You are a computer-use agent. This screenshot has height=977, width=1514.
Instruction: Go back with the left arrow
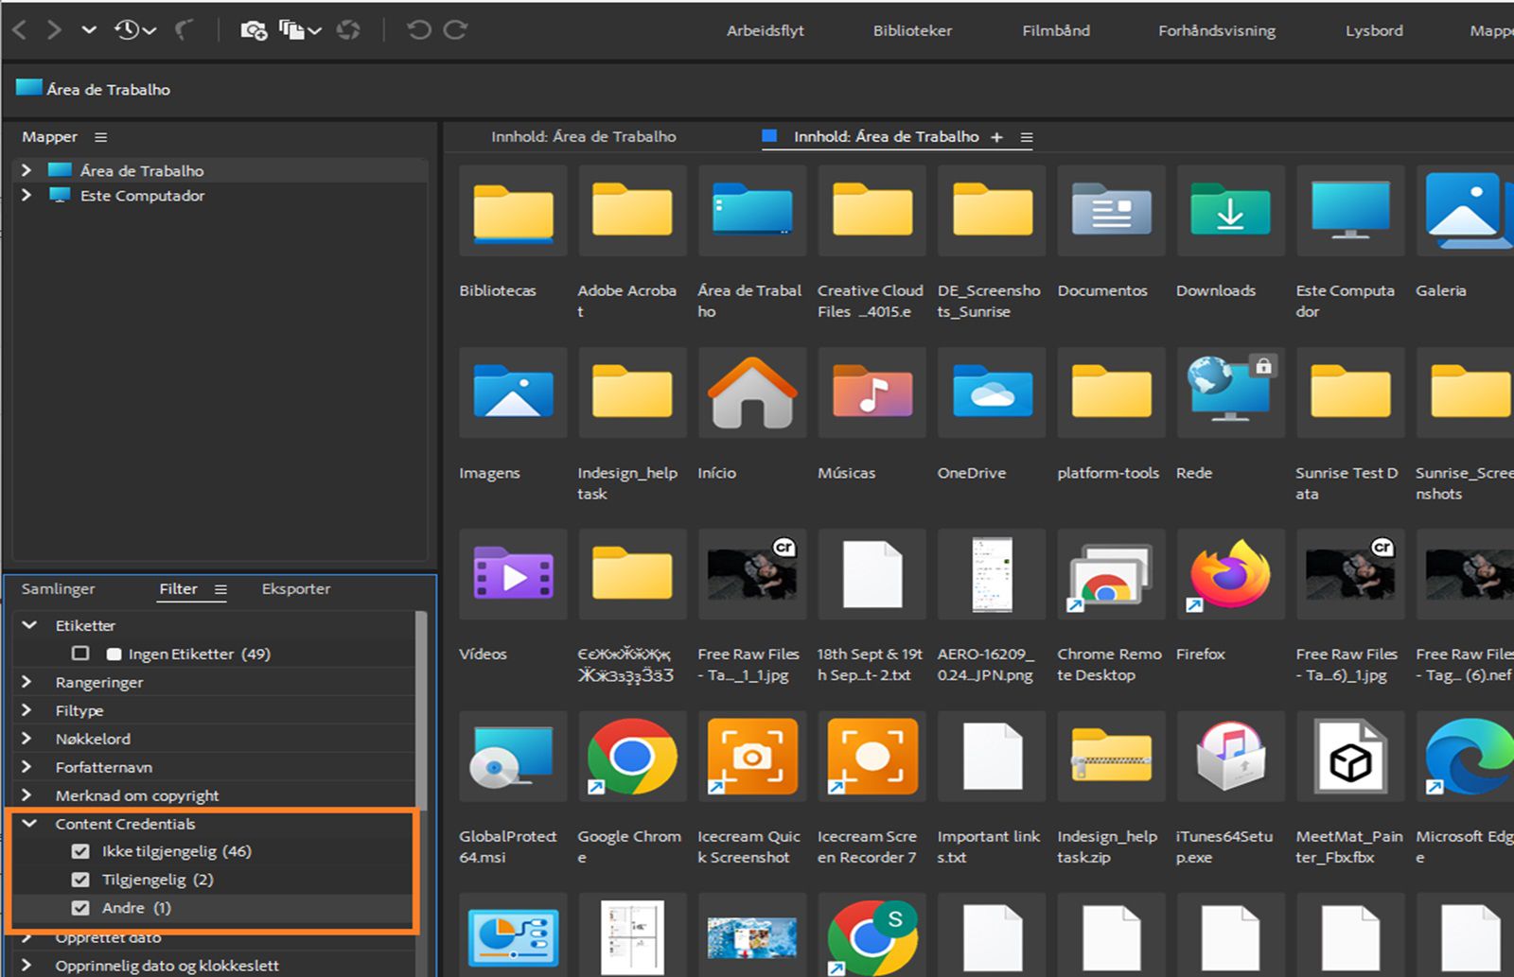point(19,30)
